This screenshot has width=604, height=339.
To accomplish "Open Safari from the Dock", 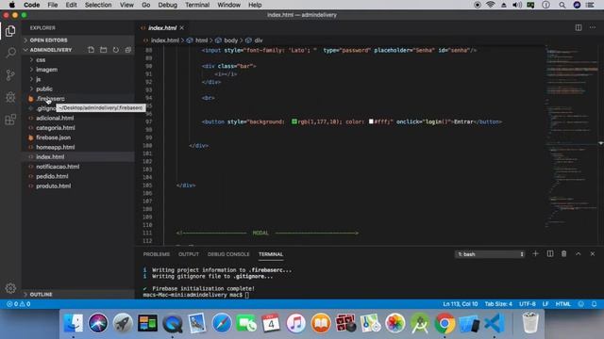I will tap(222, 323).
